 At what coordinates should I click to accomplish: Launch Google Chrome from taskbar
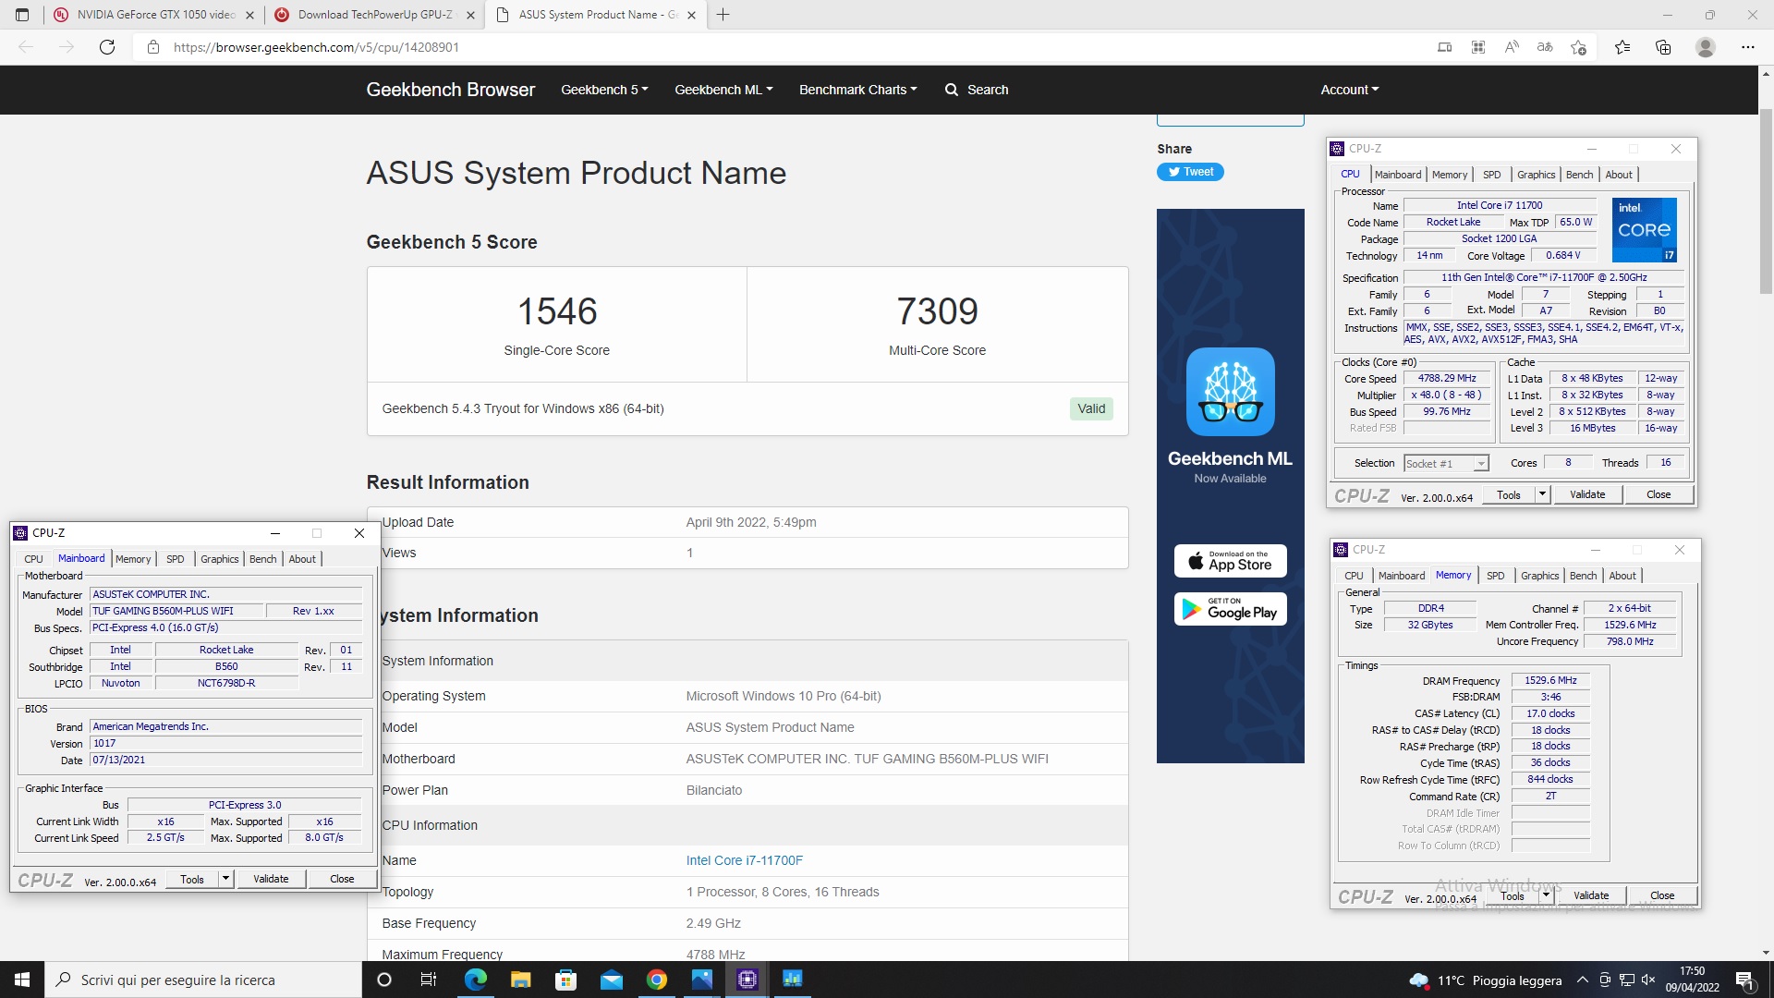[656, 980]
